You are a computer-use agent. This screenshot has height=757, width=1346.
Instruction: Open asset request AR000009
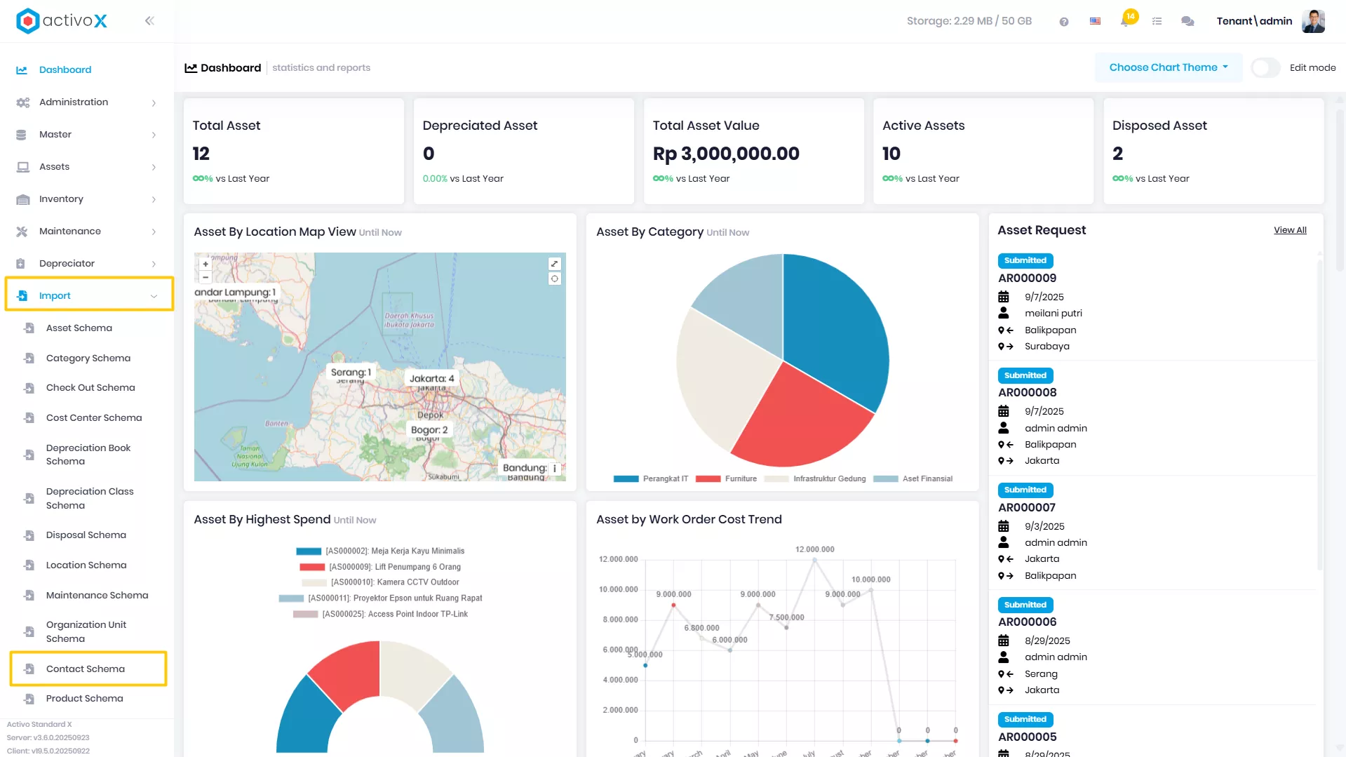point(1027,279)
